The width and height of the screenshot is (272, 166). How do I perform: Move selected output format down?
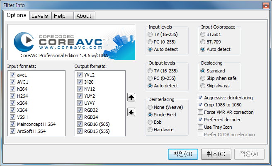pos(131,112)
